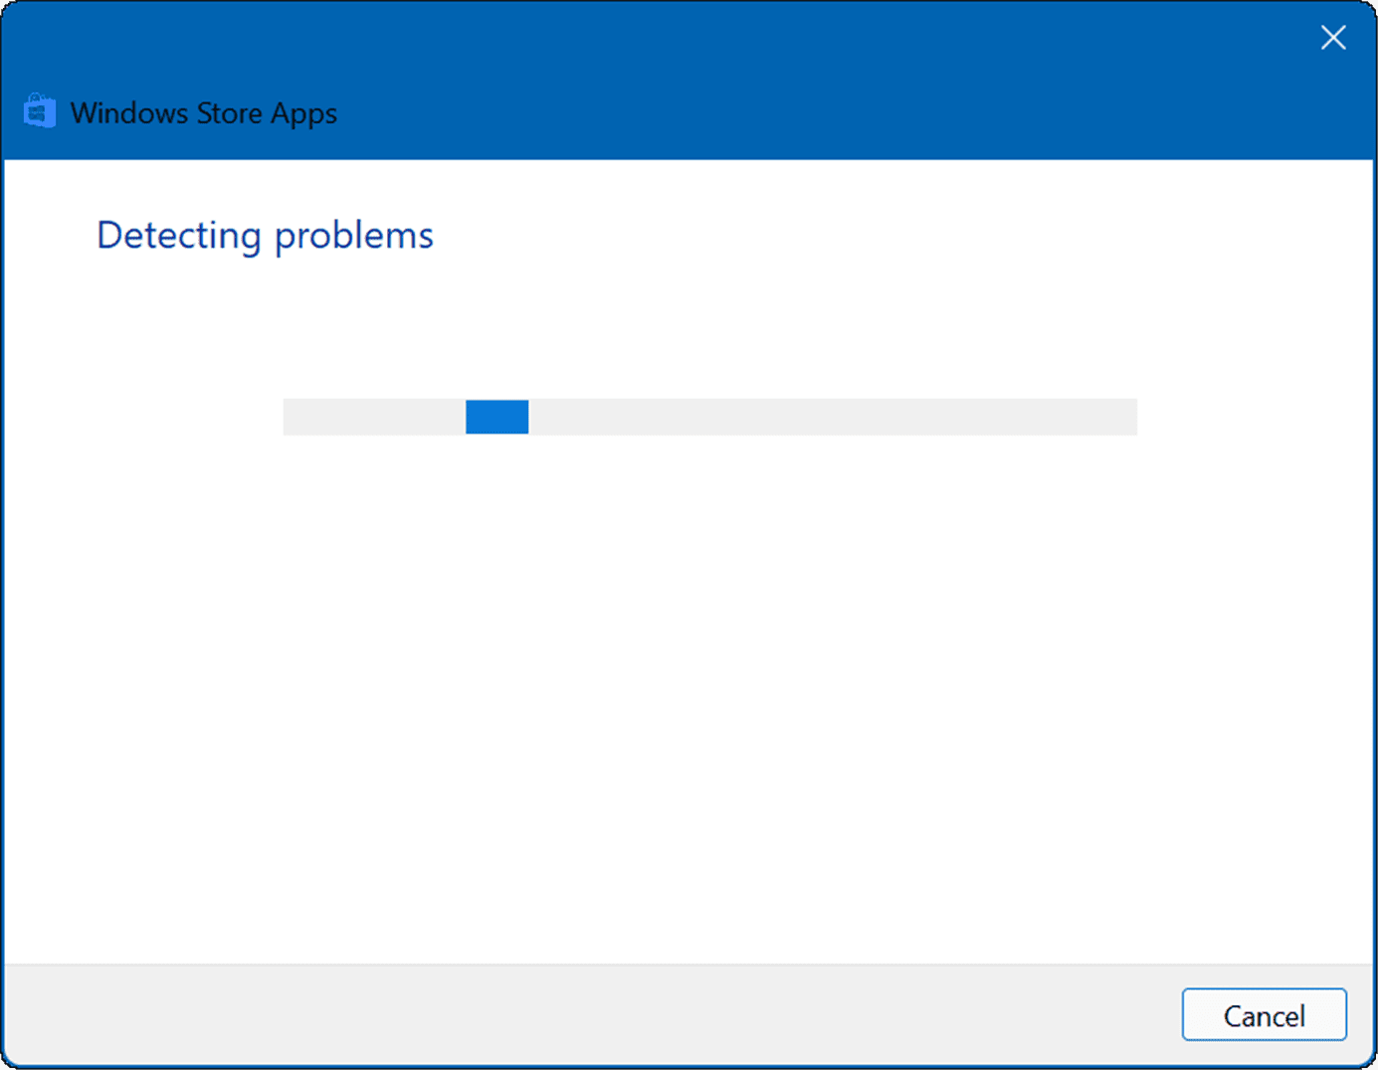Click the blue moving progress block

[x=496, y=417]
